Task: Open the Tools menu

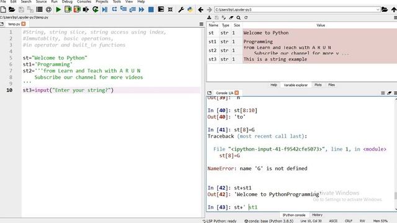Action: point(117,1)
